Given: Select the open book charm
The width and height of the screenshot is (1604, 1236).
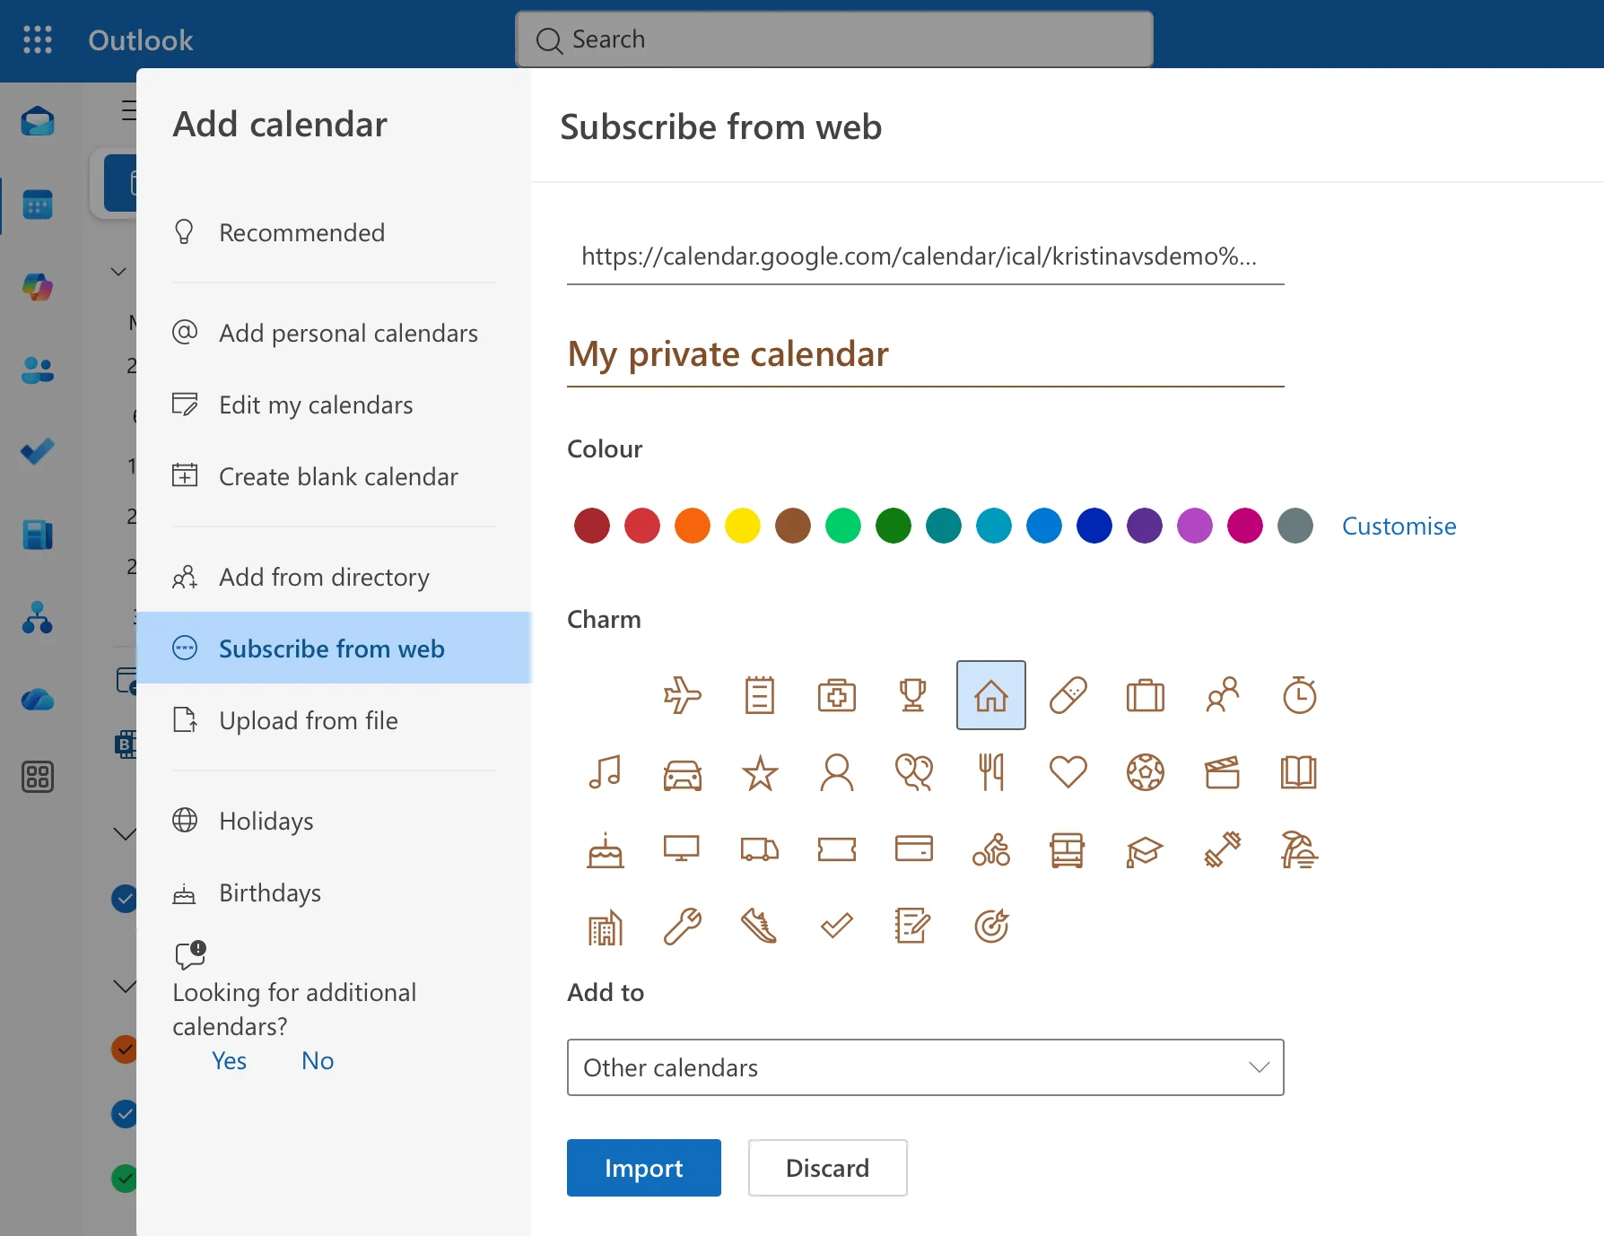Looking at the screenshot, I should [1299, 772].
